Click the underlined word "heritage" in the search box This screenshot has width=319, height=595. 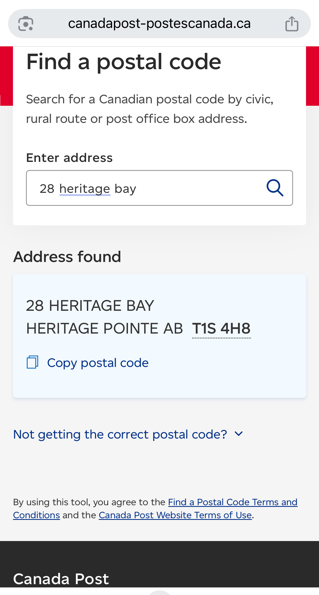point(85,189)
